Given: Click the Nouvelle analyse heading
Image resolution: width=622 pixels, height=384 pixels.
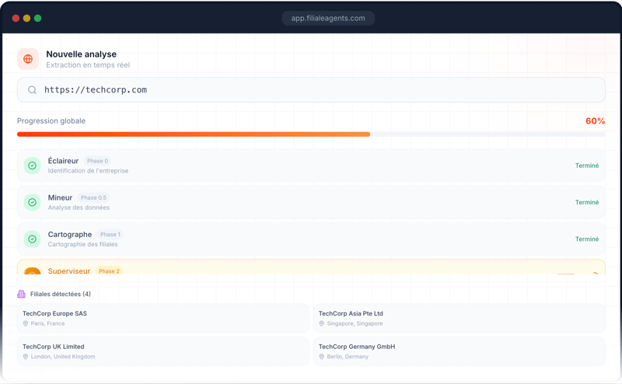Looking at the screenshot, I should point(82,54).
